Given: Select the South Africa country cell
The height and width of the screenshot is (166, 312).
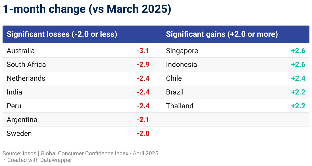Looking at the screenshot, I should [x=26, y=65].
